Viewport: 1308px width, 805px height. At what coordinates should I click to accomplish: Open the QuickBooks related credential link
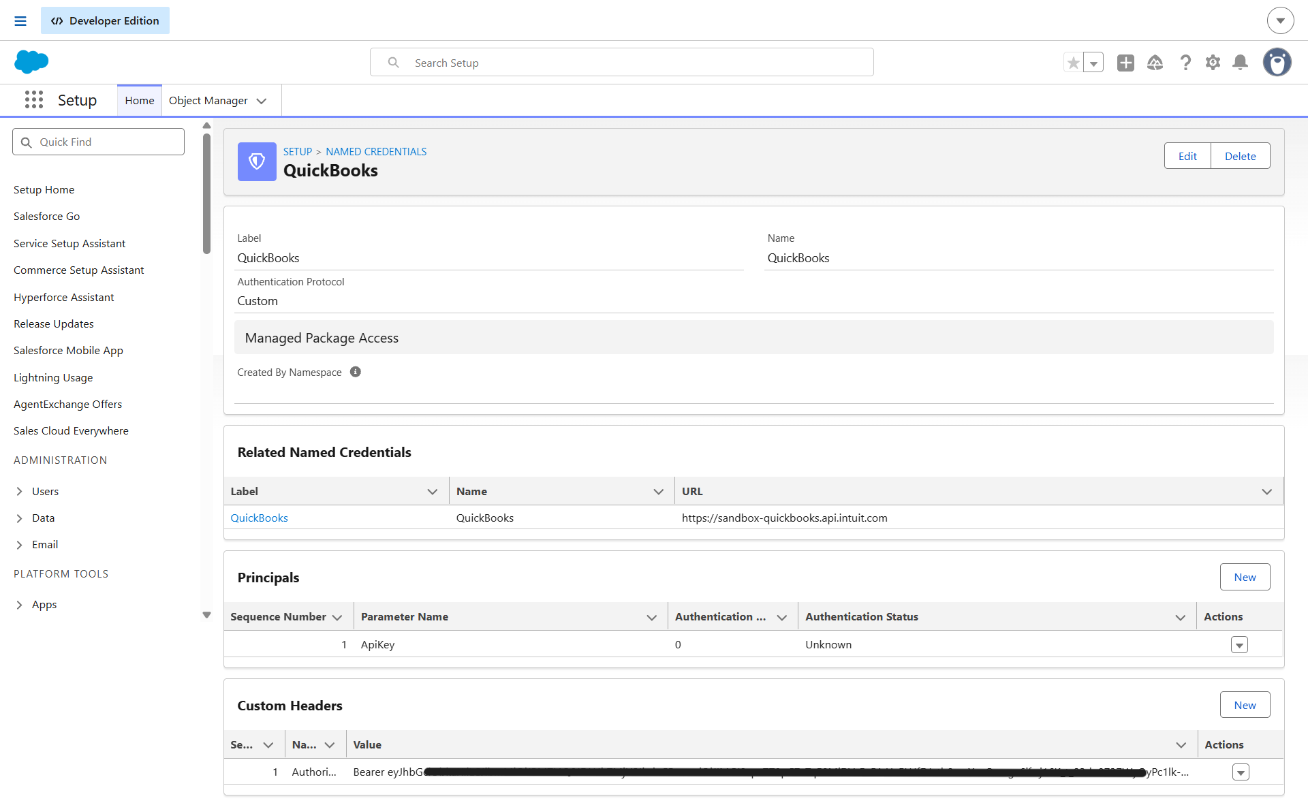pos(259,518)
